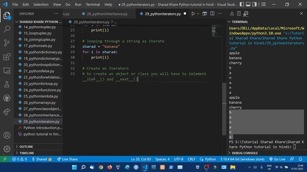Viewport: 307px width, 172px height.
Task: Expand the OUTLINE section
Action: [x=39, y=147]
